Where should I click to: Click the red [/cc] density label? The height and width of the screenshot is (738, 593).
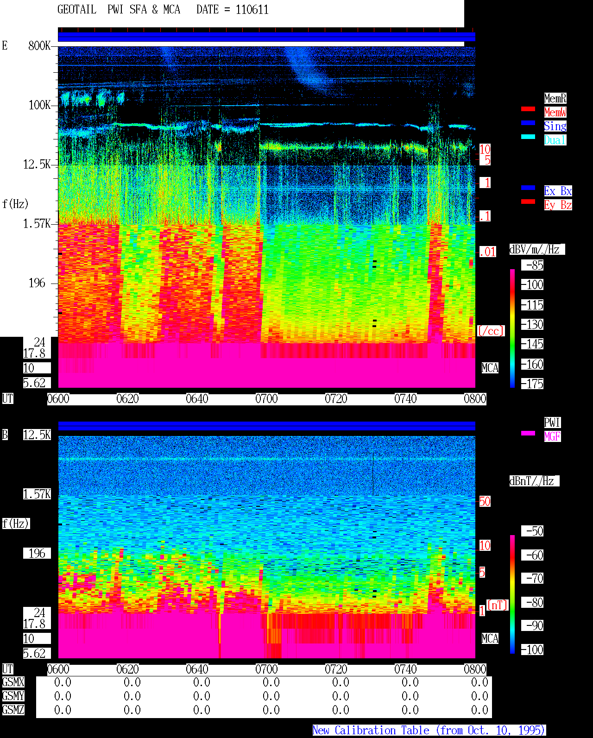(x=491, y=331)
